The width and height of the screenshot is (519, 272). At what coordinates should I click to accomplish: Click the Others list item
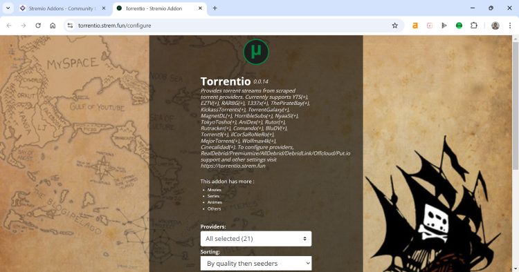tap(214, 208)
